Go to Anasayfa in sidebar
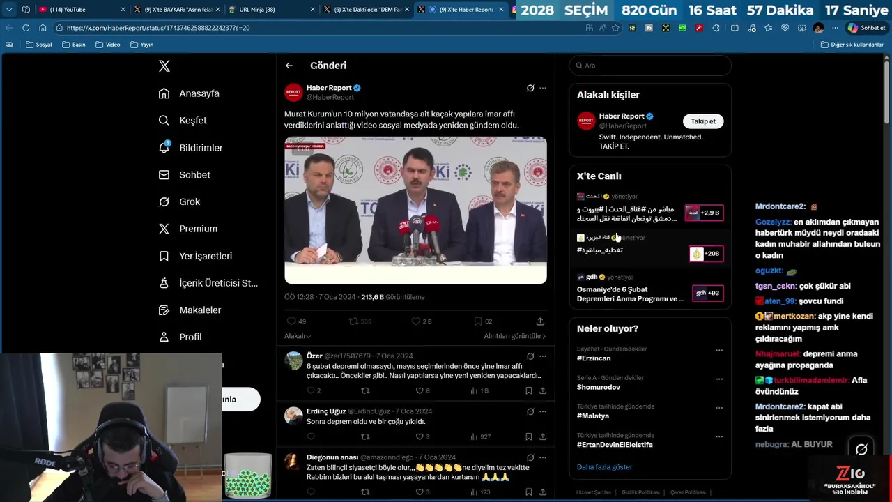Viewport: 892px width, 502px height. click(x=189, y=93)
